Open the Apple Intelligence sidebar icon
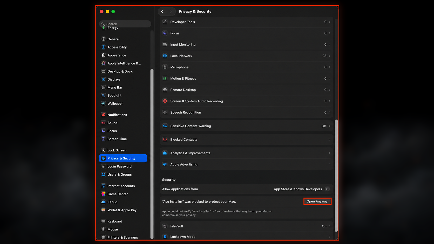The image size is (434, 244). pos(103,63)
